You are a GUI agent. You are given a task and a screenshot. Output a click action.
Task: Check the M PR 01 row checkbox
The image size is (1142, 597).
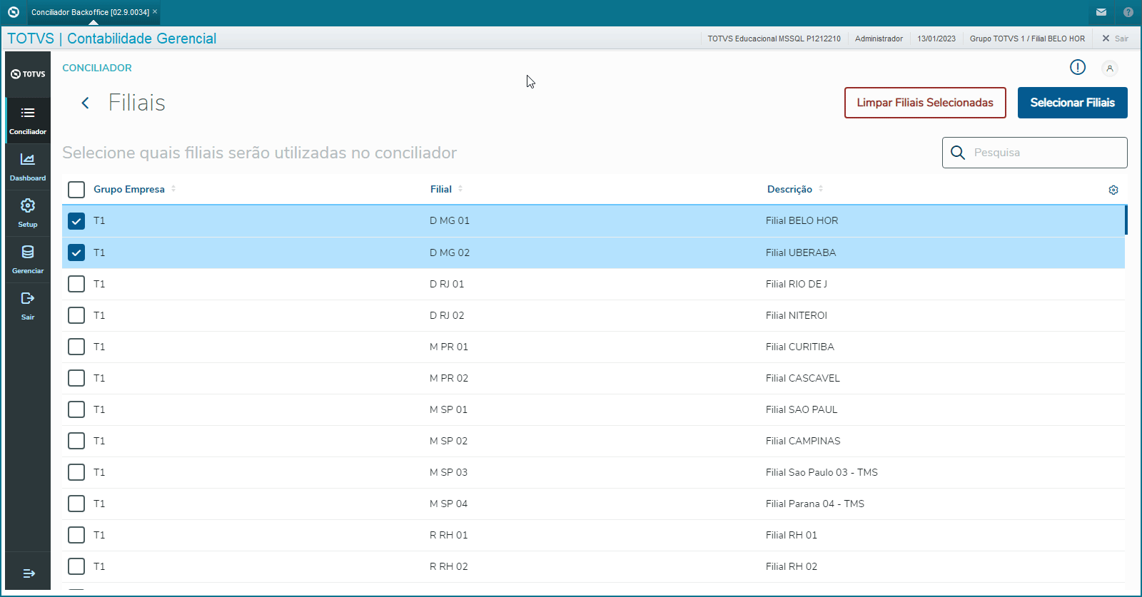76,347
